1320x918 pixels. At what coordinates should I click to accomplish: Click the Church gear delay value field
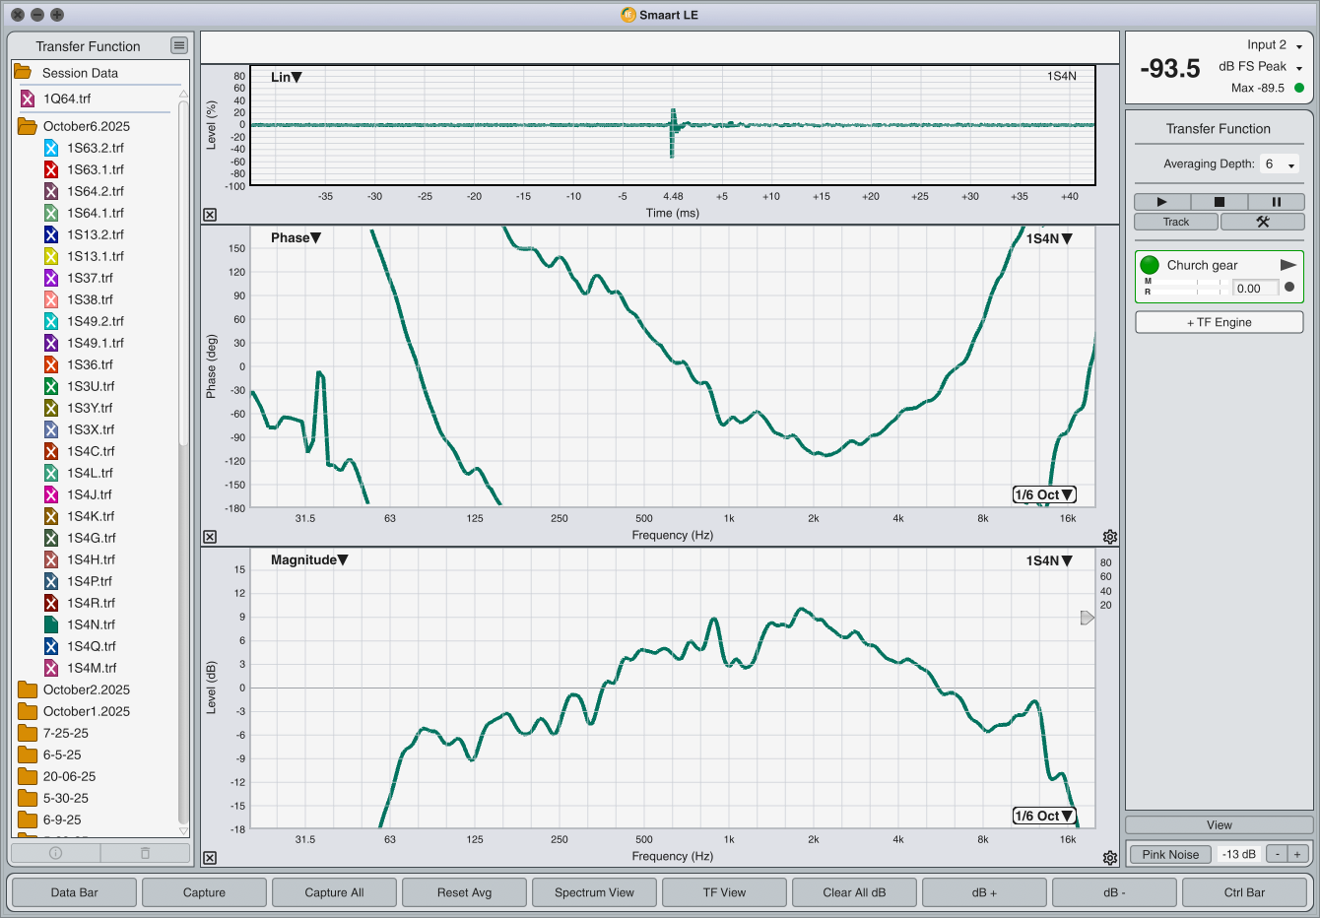coord(1254,289)
